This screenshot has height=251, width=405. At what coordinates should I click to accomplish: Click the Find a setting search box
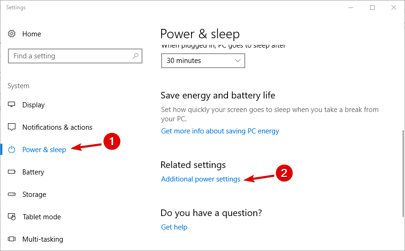[x=70, y=56]
